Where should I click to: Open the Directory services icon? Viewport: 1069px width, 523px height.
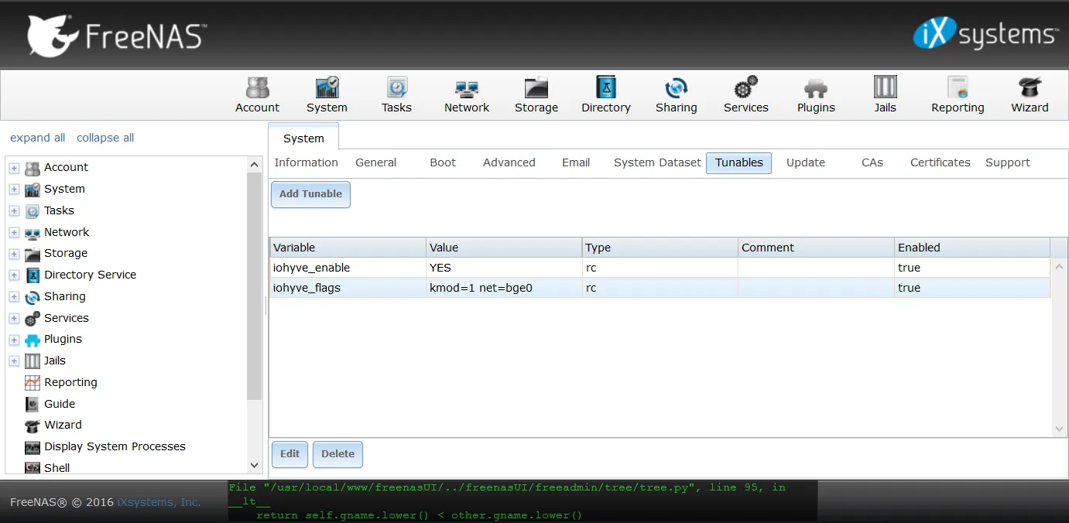point(605,93)
